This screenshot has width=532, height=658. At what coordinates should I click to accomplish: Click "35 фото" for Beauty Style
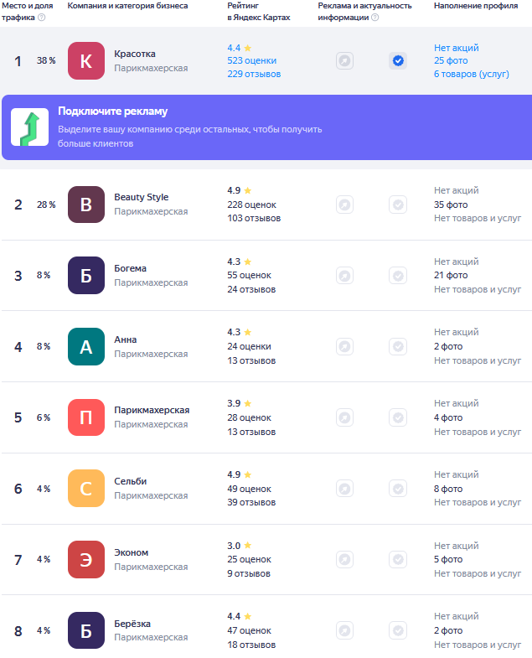451,205
